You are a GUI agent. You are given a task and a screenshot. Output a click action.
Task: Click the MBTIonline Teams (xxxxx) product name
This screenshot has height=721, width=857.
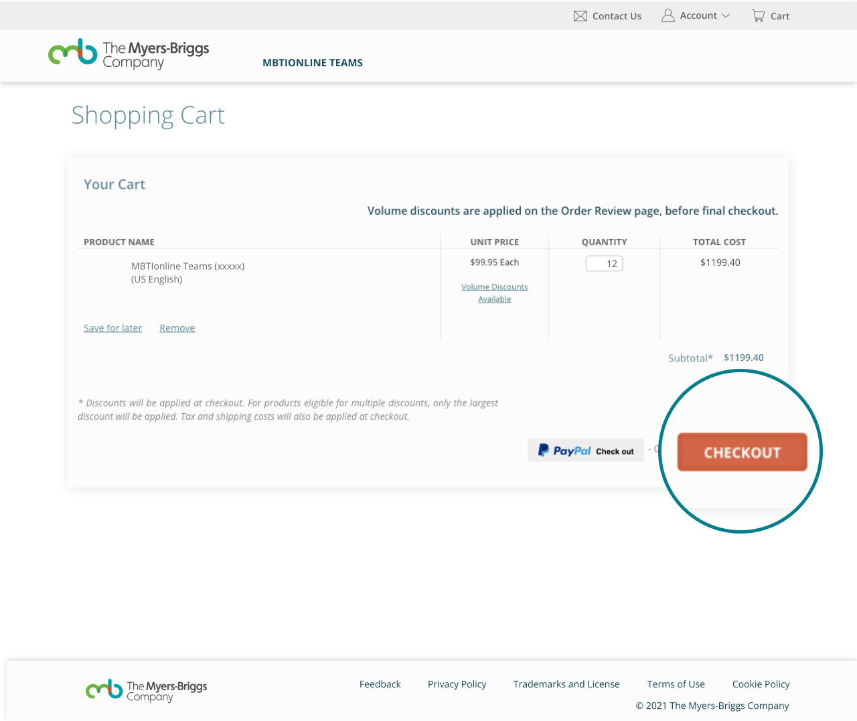[x=188, y=266]
